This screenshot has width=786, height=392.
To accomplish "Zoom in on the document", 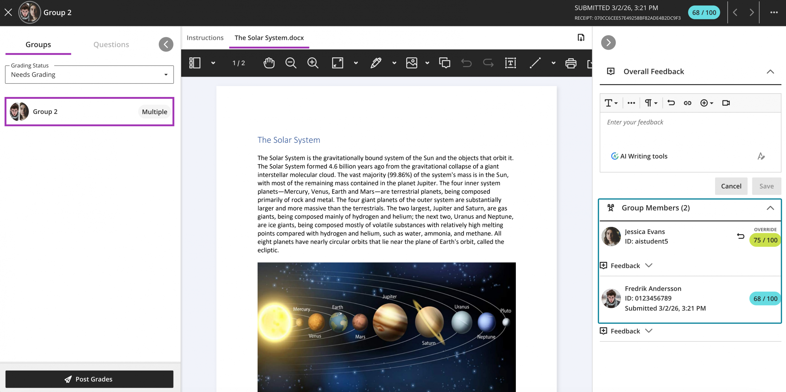I will tap(313, 63).
